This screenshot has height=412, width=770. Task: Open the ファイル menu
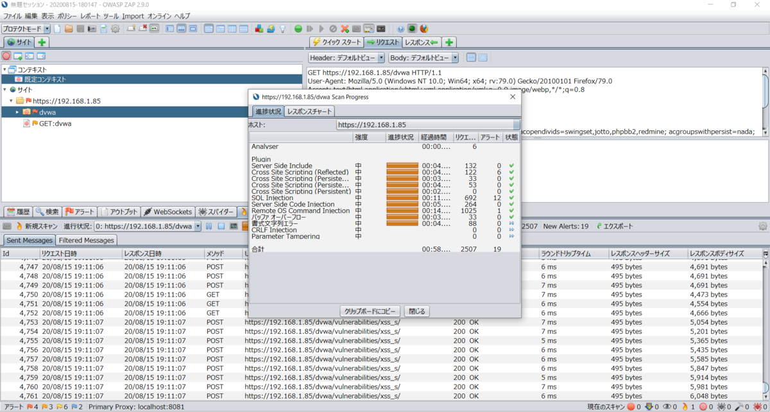(x=12, y=15)
